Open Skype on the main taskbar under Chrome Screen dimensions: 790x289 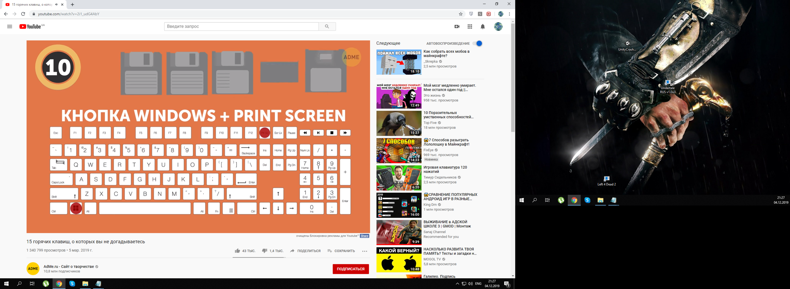pos(72,284)
